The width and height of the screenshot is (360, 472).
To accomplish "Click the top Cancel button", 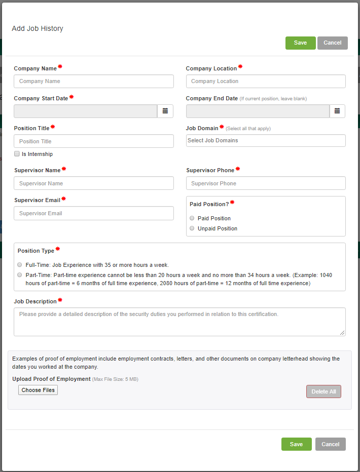I will [332, 43].
